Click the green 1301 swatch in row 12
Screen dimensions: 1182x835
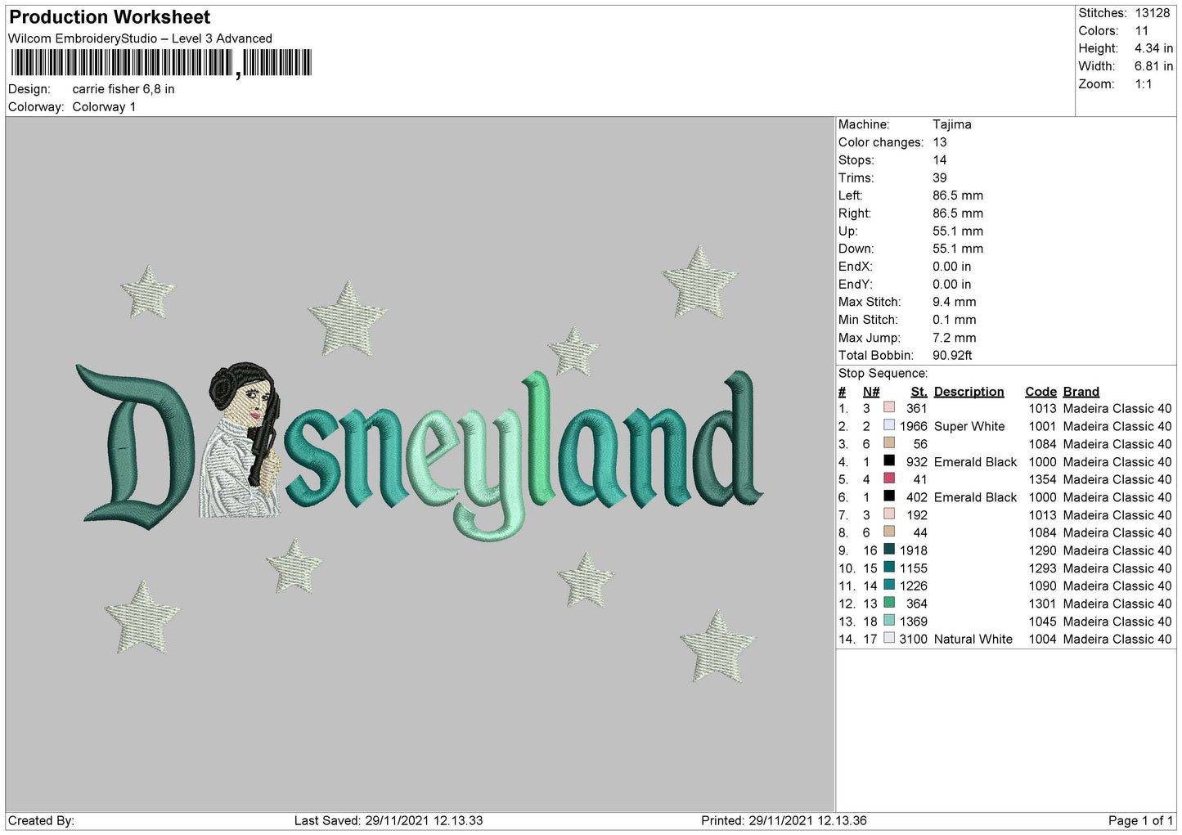889,603
